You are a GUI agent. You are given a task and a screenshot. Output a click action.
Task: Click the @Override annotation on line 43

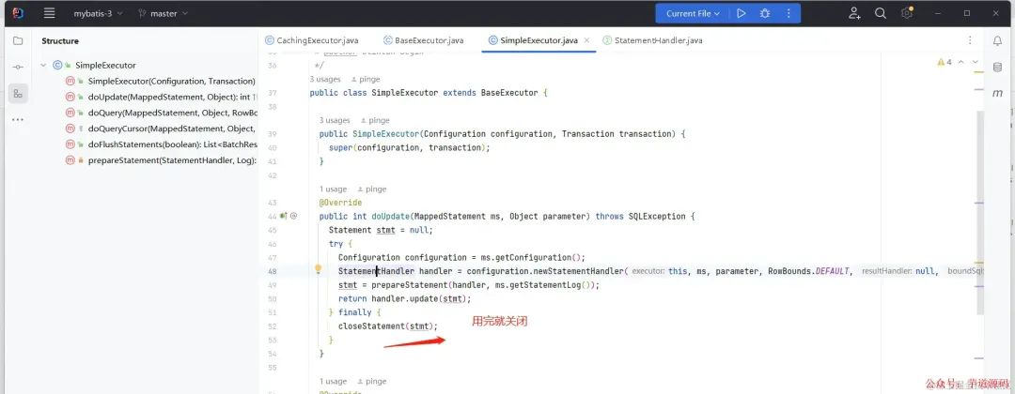[340, 203]
